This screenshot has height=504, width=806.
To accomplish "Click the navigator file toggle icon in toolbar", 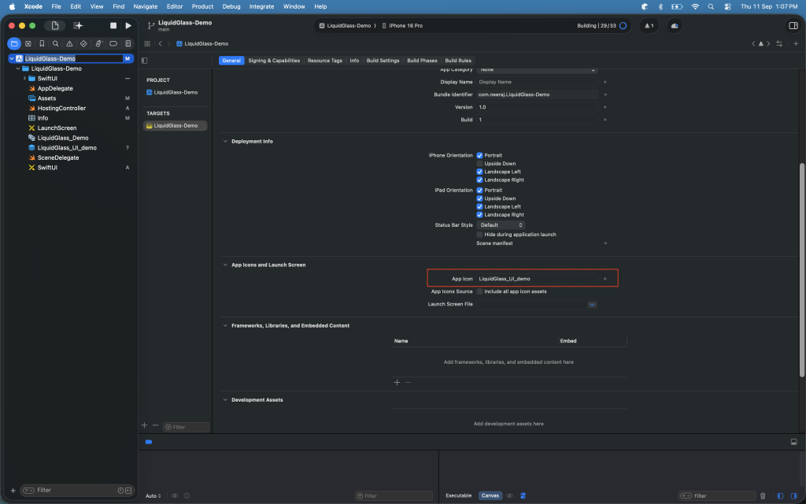I will click(55, 26).
